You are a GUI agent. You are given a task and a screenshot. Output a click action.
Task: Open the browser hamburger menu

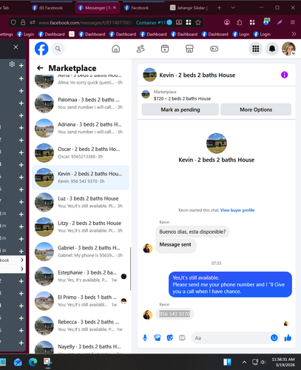coord(293,22)
